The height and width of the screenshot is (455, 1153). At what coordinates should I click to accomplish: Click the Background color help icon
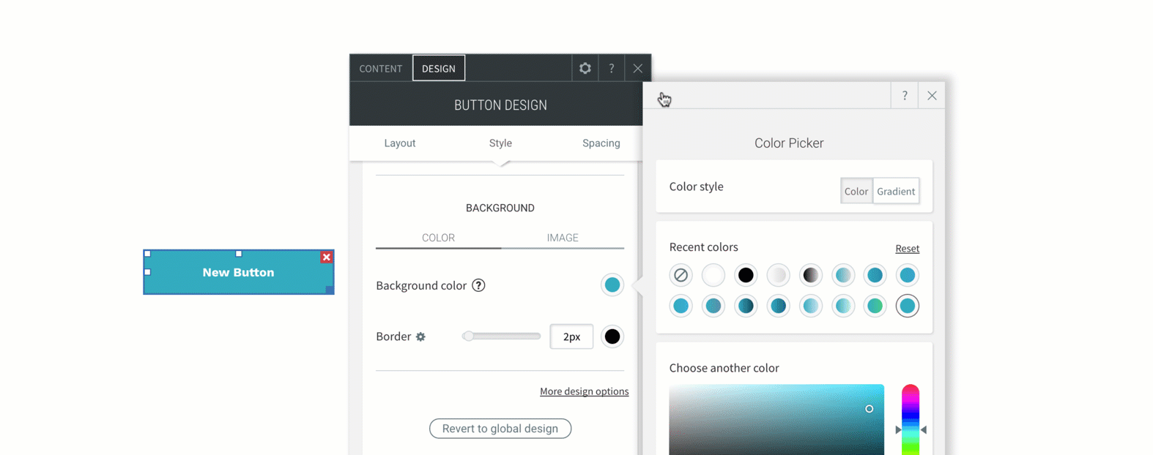click(478, 285)
